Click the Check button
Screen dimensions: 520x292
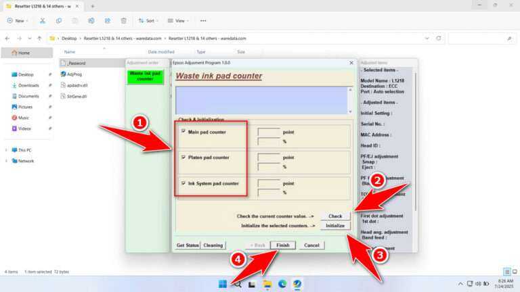click(x=335, y=216)
